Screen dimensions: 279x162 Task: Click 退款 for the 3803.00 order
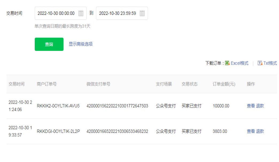point(260,131)
